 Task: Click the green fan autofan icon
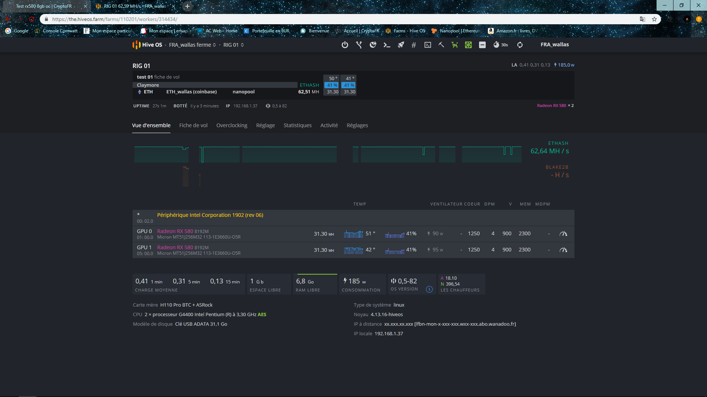click(468, 45)
